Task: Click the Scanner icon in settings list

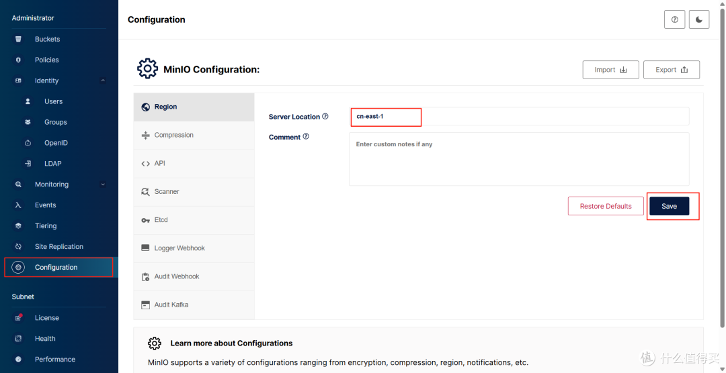Action: tap(145, 192)
